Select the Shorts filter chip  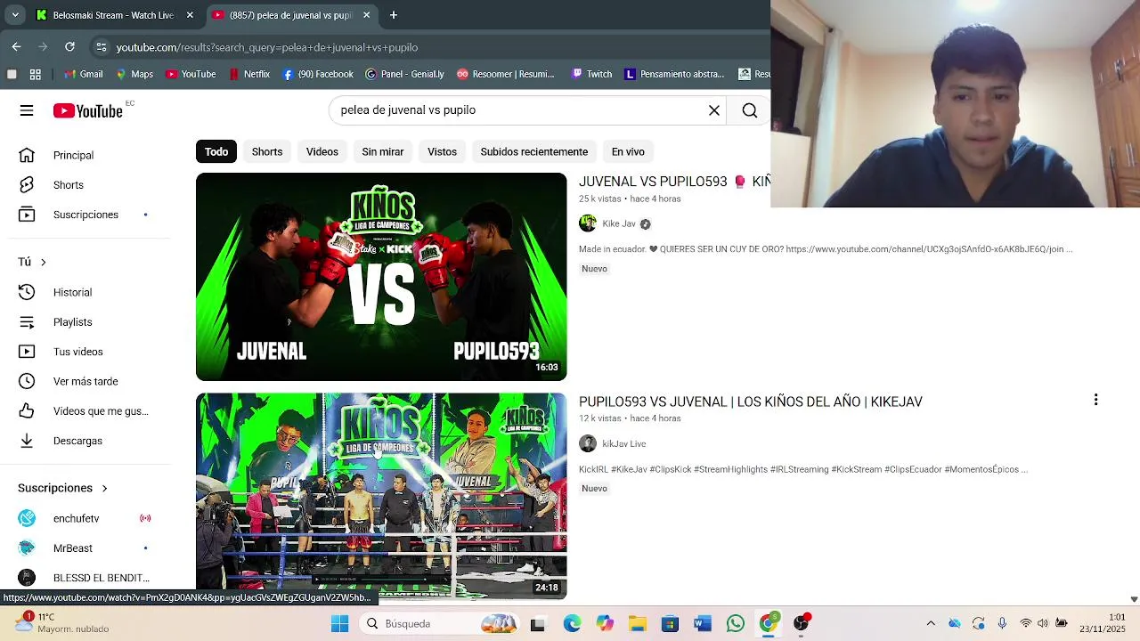pos(267,151)
